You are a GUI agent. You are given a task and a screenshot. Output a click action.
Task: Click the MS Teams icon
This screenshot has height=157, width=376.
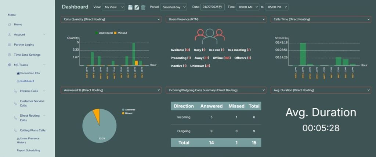[x=9, y=65]
